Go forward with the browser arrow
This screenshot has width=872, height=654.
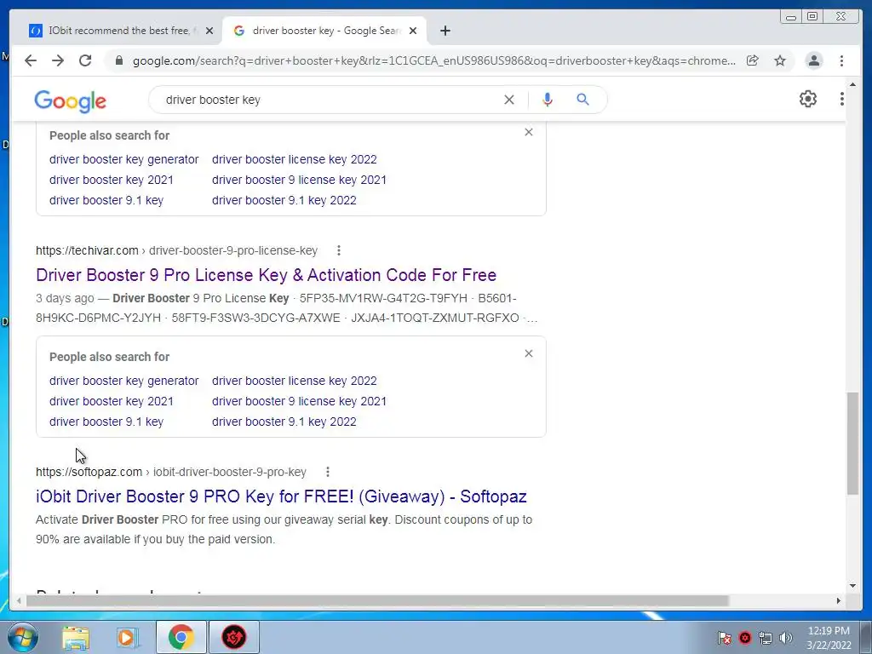pos(58,60)
